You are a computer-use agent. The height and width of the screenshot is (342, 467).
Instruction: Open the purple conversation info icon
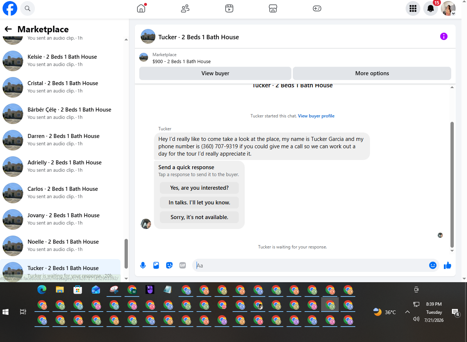coord(444,36)
